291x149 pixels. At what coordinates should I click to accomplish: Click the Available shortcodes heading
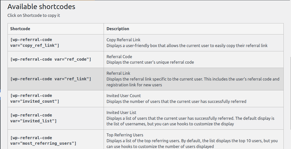[x=41, y=7]
